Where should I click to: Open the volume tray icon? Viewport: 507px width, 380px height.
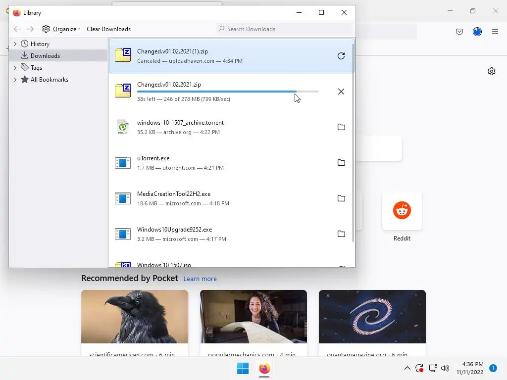point(445,368)
